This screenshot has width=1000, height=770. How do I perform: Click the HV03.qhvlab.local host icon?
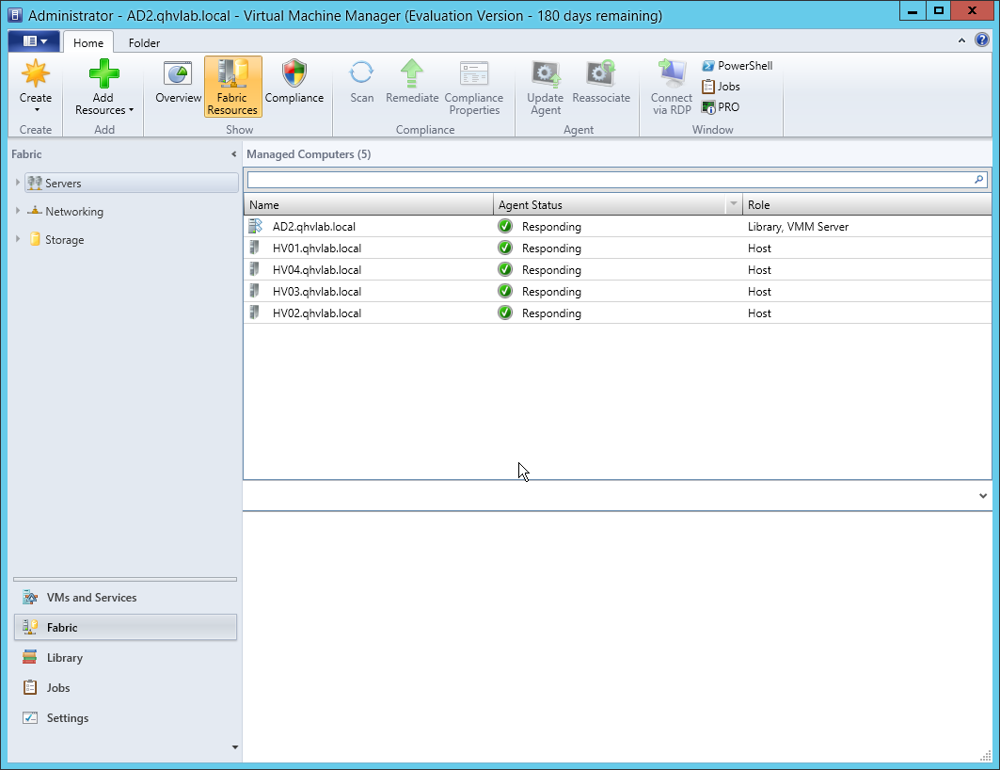click(x=254, y=292)
